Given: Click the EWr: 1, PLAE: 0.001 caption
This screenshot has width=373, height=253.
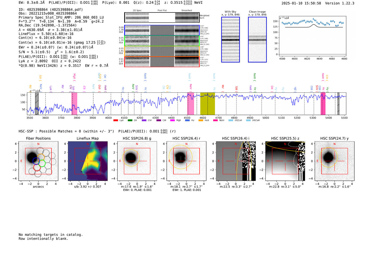Looking at the screenshot, I should click(186, 190).
